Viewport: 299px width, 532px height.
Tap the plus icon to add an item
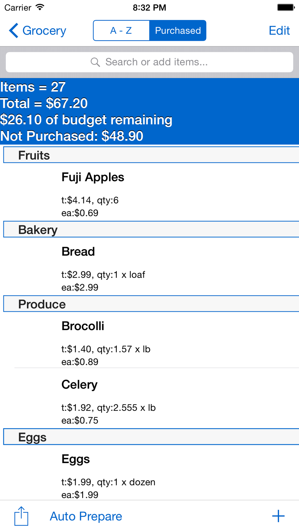click(x=278, y=516)
